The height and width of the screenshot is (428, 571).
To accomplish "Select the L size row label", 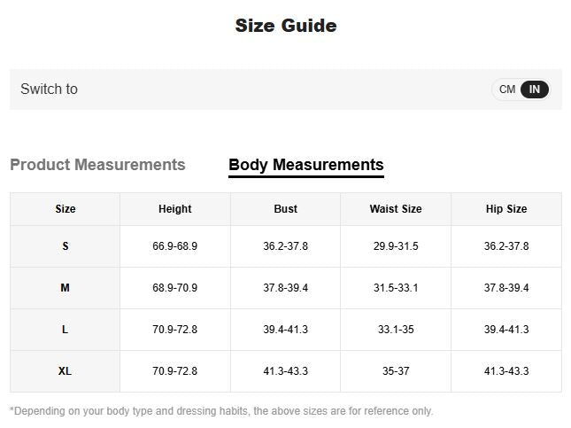I will (x=66, y=330).
